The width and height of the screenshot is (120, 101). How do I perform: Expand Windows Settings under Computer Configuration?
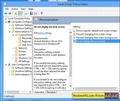pos(10,29)
